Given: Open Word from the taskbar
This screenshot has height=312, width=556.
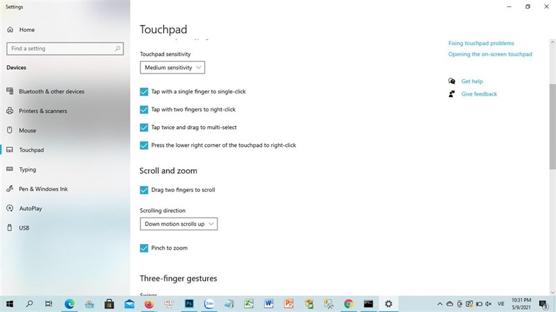Looking at the screenshot, I should click(x=269, y=304).
